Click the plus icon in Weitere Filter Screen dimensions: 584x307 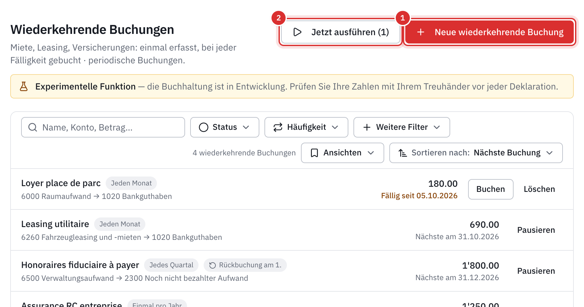[367, 127]
